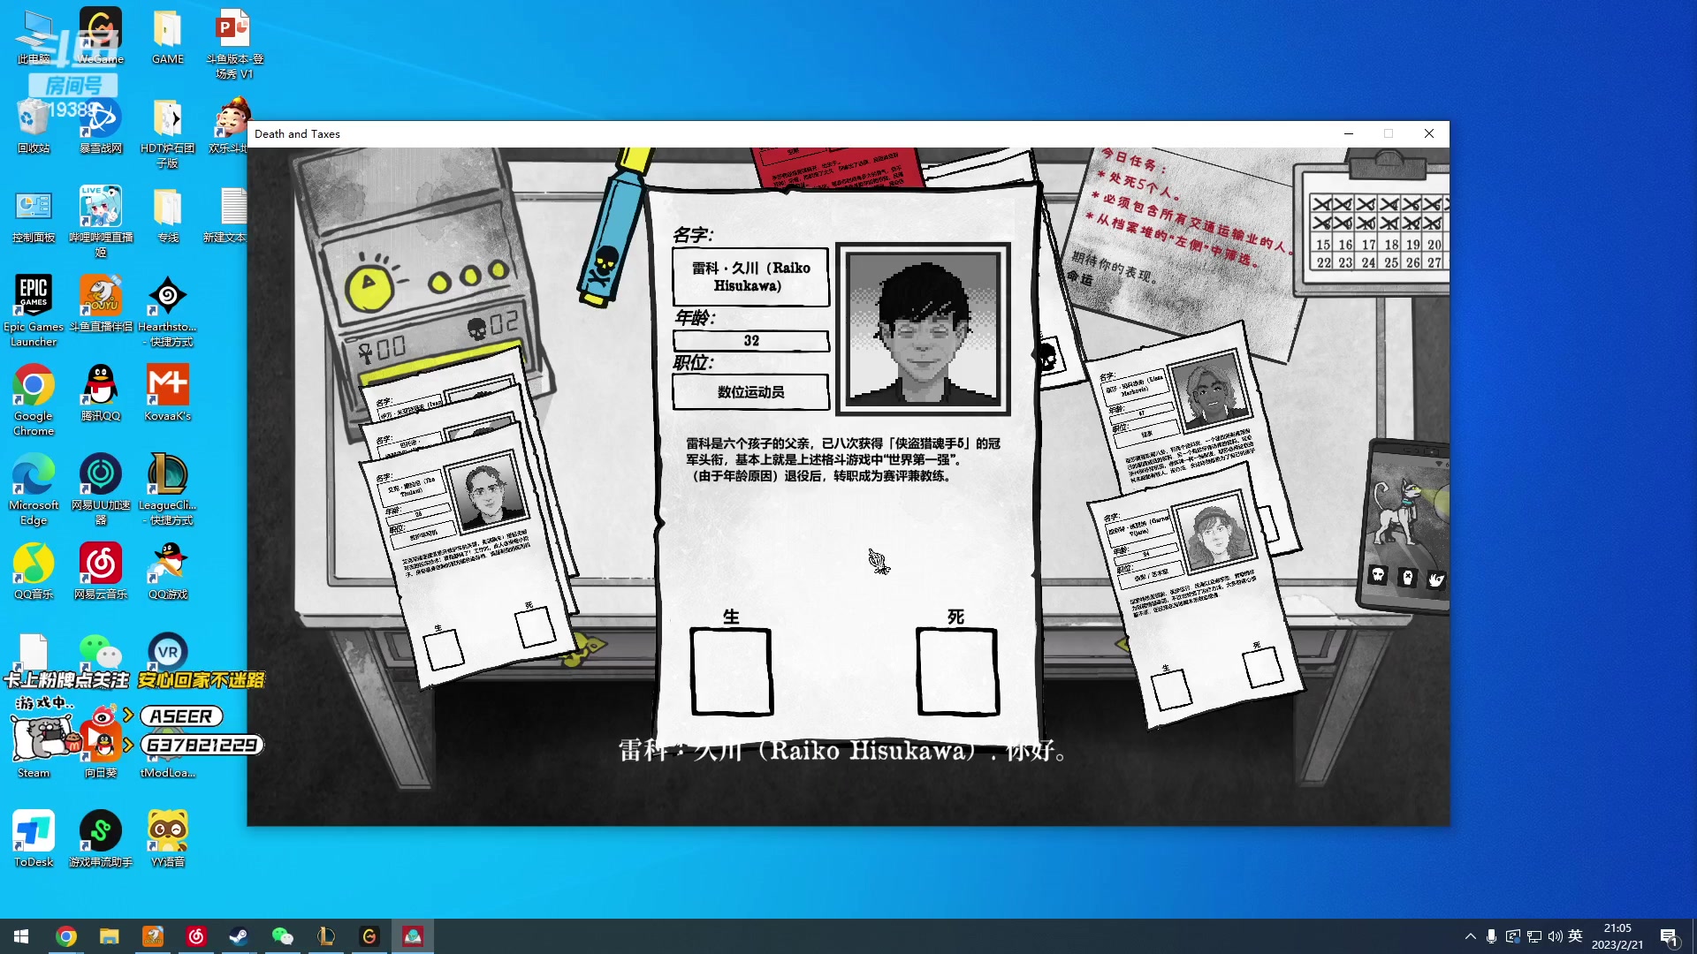1697x954 pixels.
Task: Click the volume icon in the system tray
Action: pos(1556,935)
